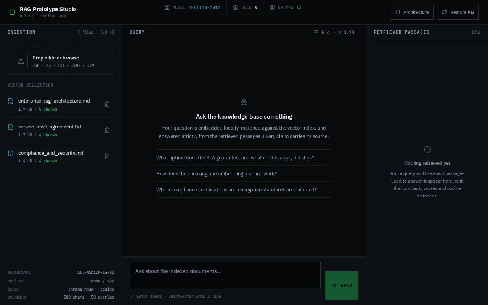Select compliance_and_security.md file name
The width and height of the screenshot is (488, 305).
click(51, 153)
